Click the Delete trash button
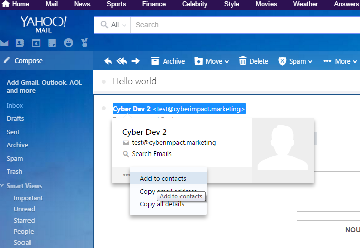This screenshot has height=248, width=360. click(253, 61)
